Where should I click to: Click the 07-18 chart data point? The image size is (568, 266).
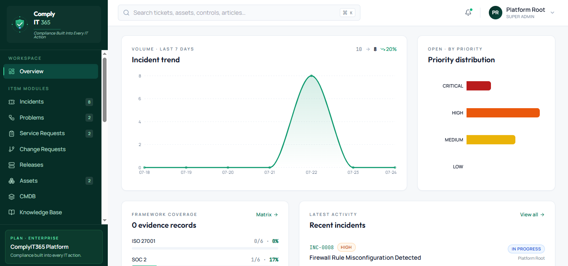144,168
